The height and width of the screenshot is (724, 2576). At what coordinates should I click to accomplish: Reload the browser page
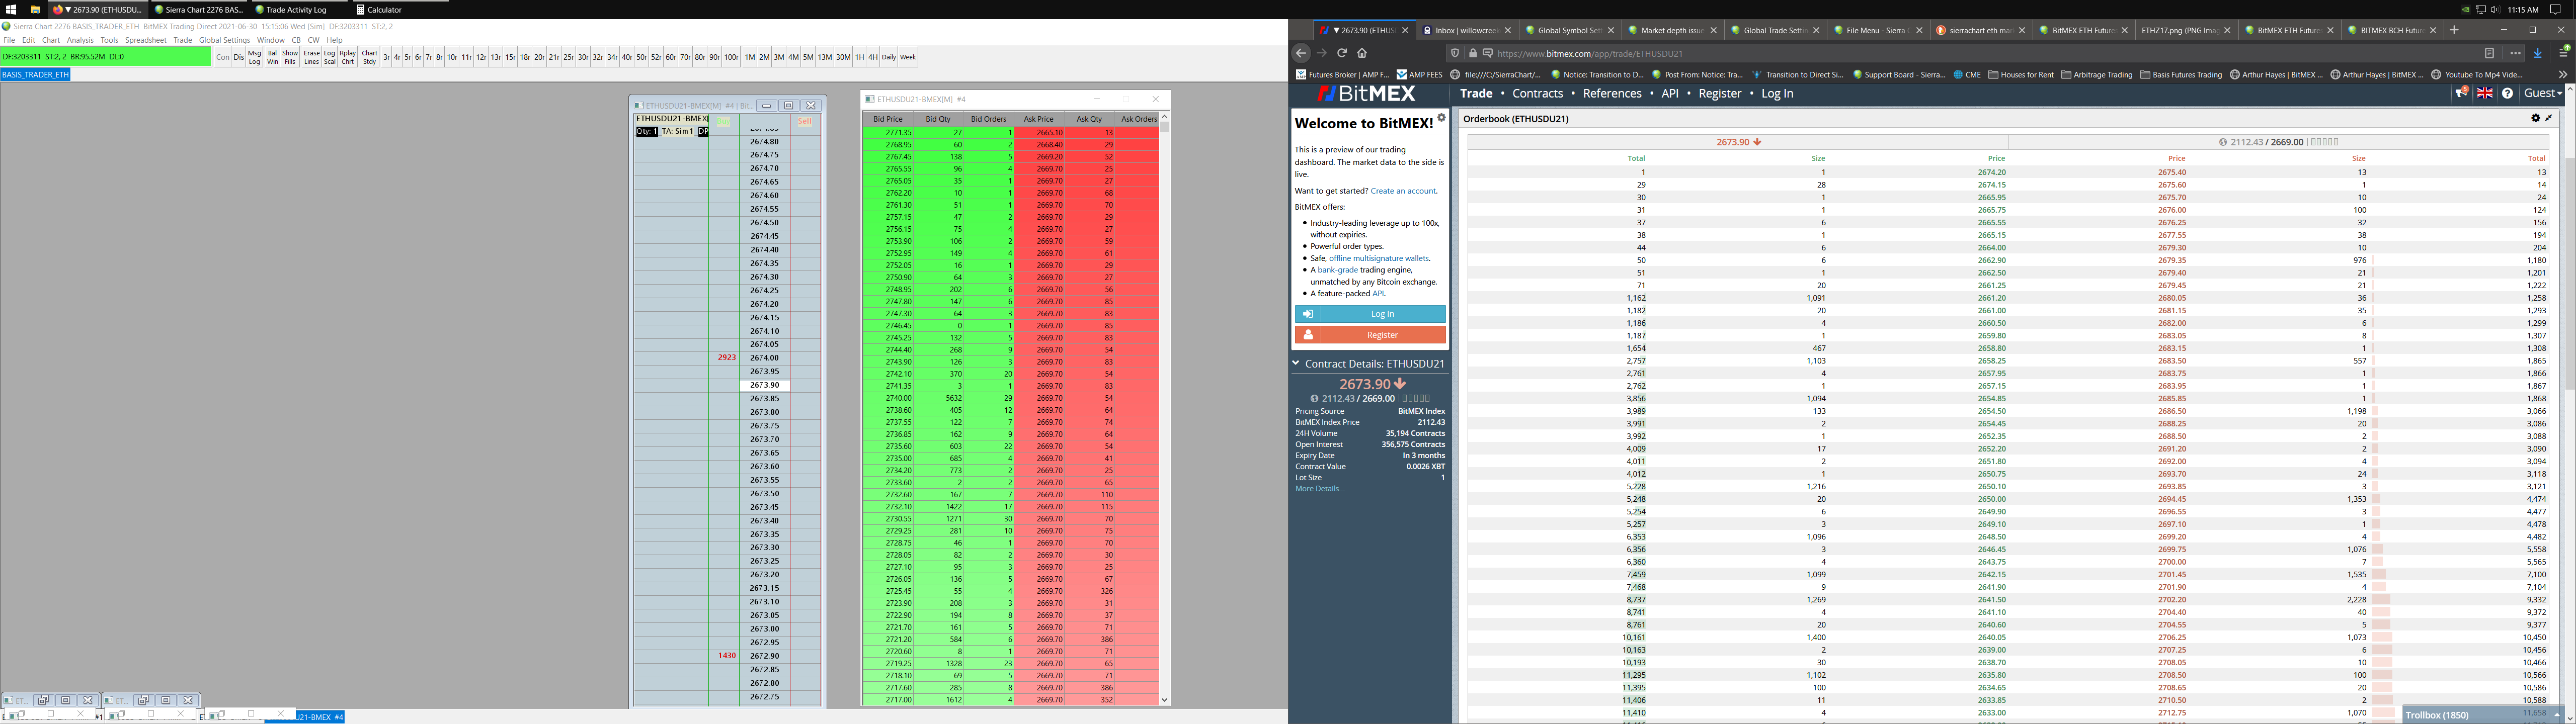(1342, 53)
